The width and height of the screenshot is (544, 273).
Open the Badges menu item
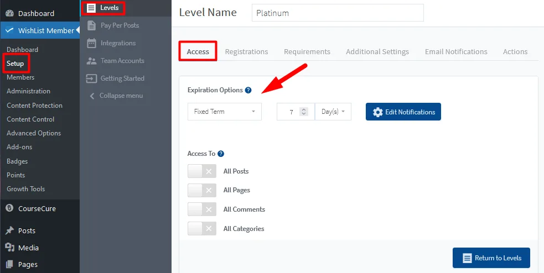[x=17, y=161]
